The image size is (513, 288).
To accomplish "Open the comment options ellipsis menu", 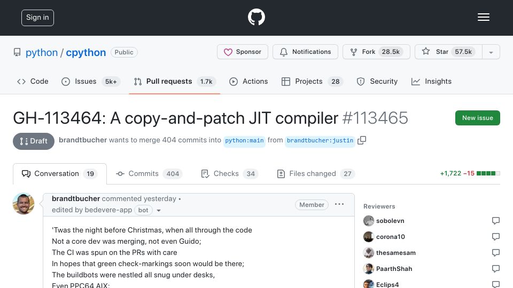I will (339, 204).
